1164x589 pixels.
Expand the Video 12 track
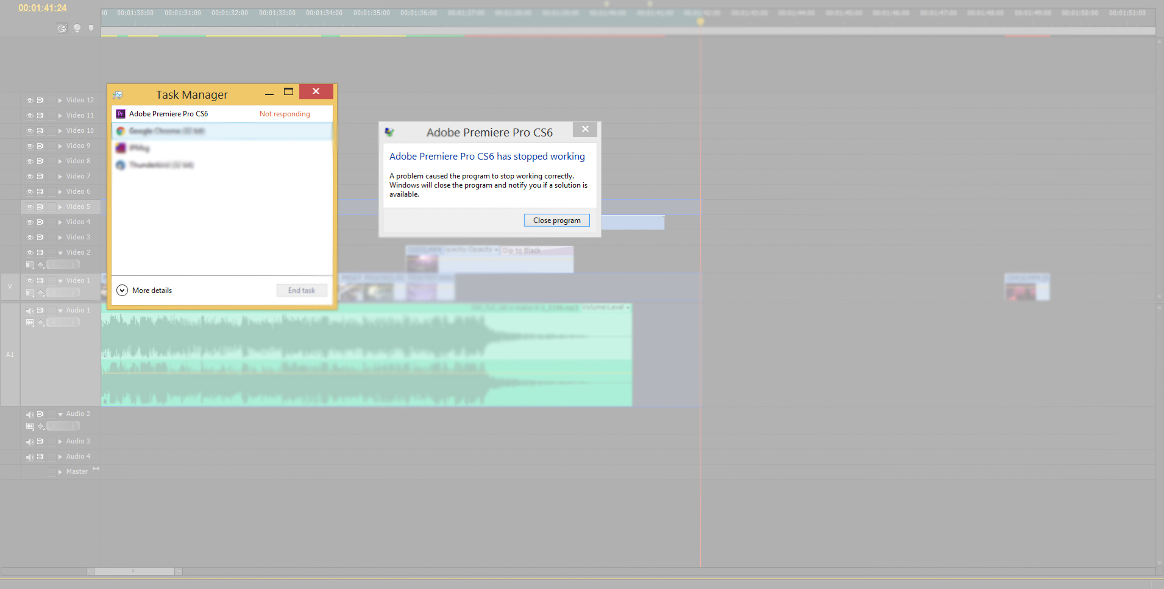[60, 100]
